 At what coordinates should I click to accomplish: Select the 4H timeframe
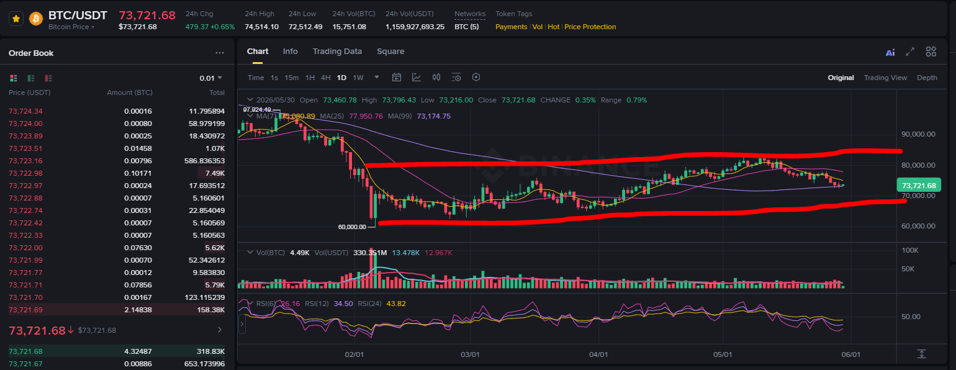pyautogui.click(x=326, y=78)
